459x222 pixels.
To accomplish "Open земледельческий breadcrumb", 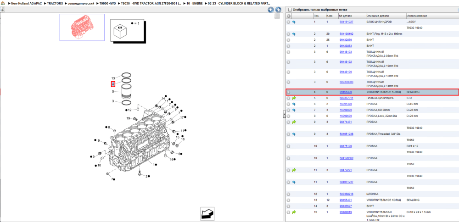I will tap(81, 3).
